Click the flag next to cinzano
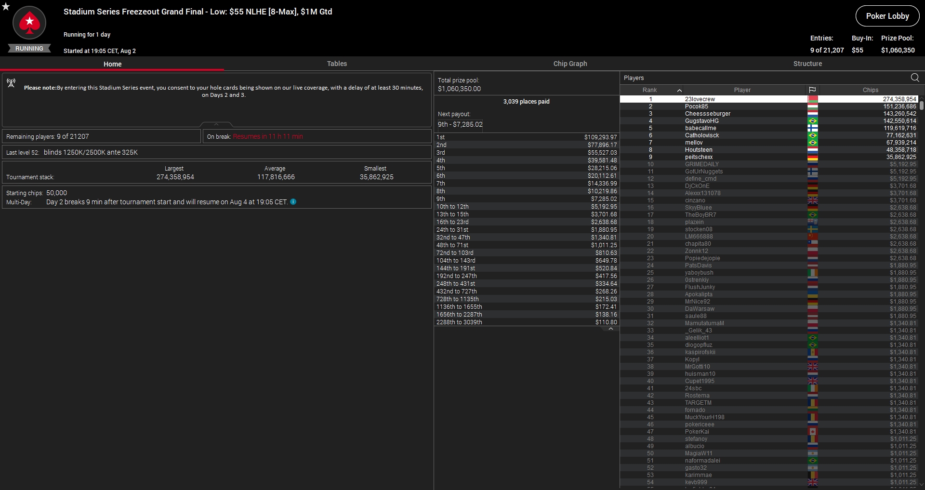925x490 pixels. click(x=812, y=200)
